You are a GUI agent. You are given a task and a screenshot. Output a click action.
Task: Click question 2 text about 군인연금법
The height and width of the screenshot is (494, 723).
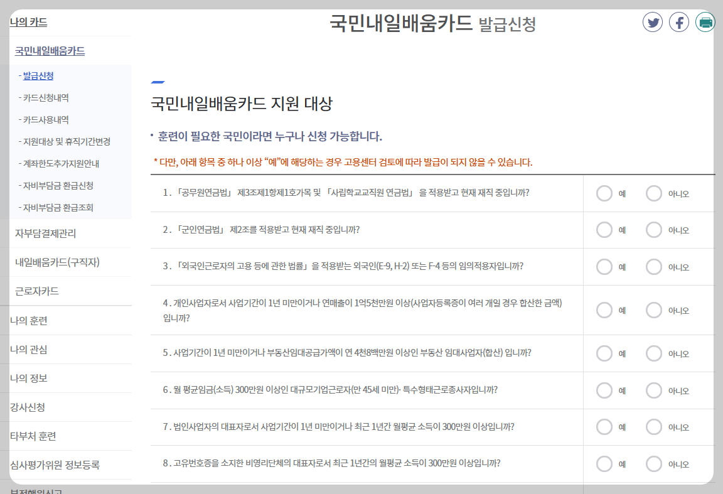click(261, 230)
